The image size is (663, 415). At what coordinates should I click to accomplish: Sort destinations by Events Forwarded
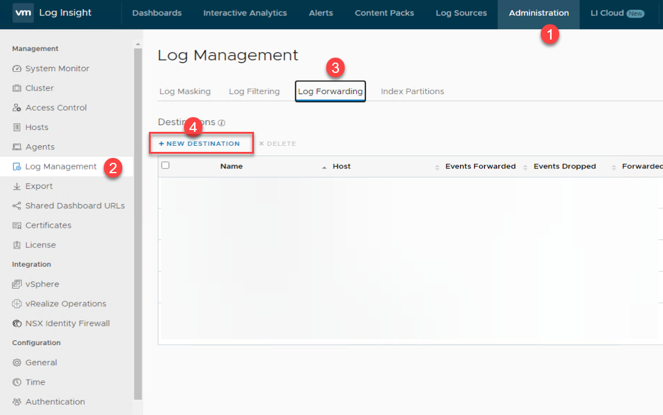(x=479, y=166)
